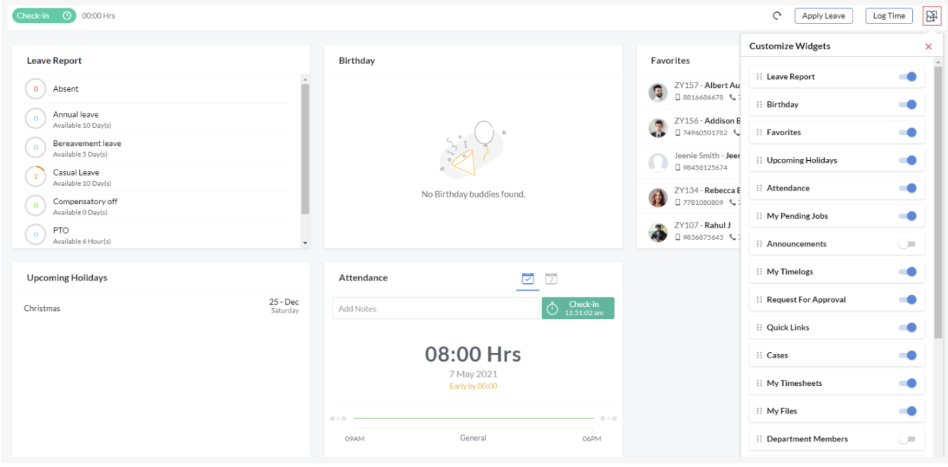Enable the Announcements widget
948x467 pixels.
pyautogui.click(x=908, y=243)
